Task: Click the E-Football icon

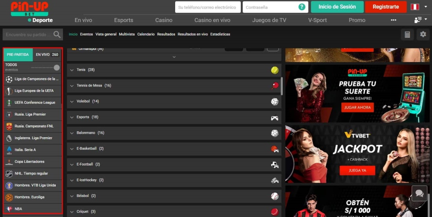Action: (275, 165)
